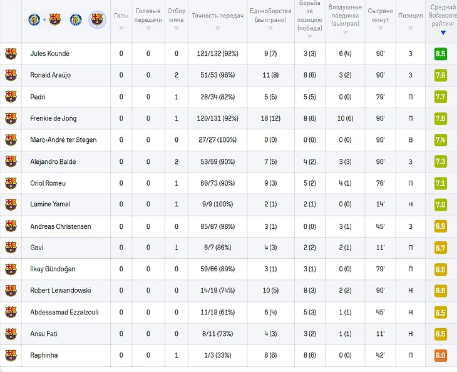Image resolution: width=457 pixels, height=372 pixels.
Task: Click the highlighted Barcelona-only team filter
Action: point(97,19)
